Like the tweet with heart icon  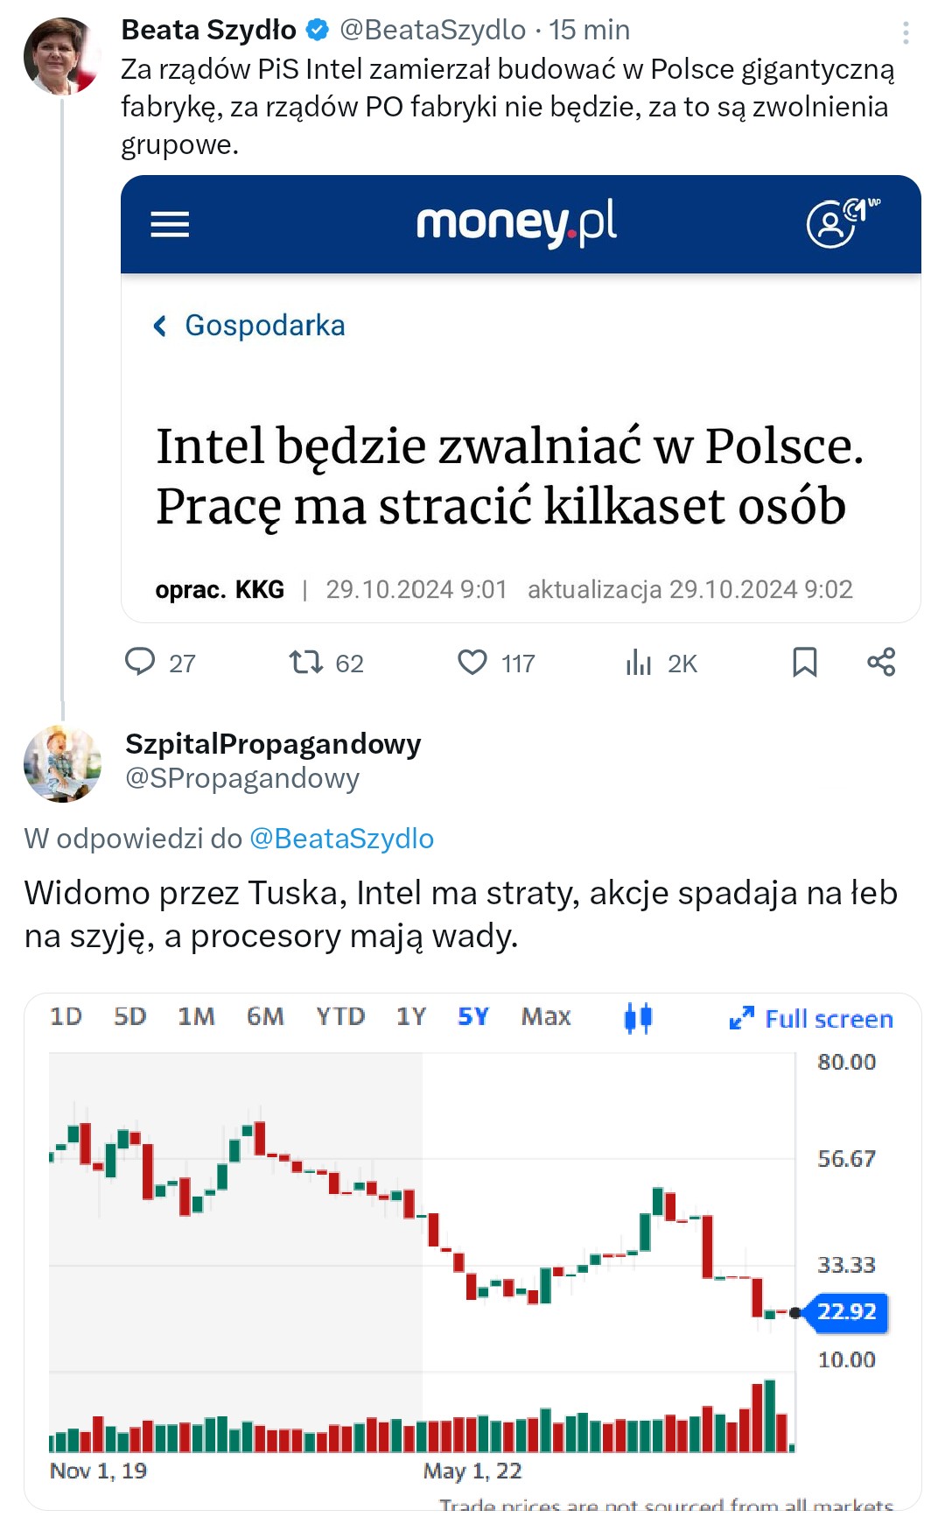[472, 662]
